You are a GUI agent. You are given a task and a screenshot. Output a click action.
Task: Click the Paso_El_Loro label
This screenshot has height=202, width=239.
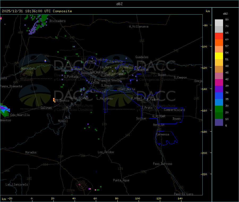tap(183, 194)
